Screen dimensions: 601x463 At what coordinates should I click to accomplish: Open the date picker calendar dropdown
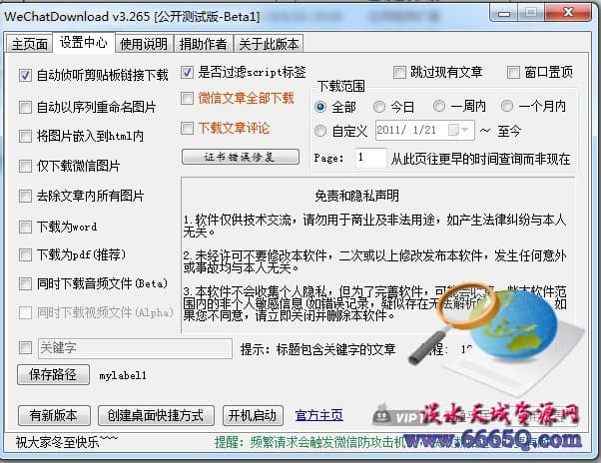pyautogui.click(x=459, y=131)
